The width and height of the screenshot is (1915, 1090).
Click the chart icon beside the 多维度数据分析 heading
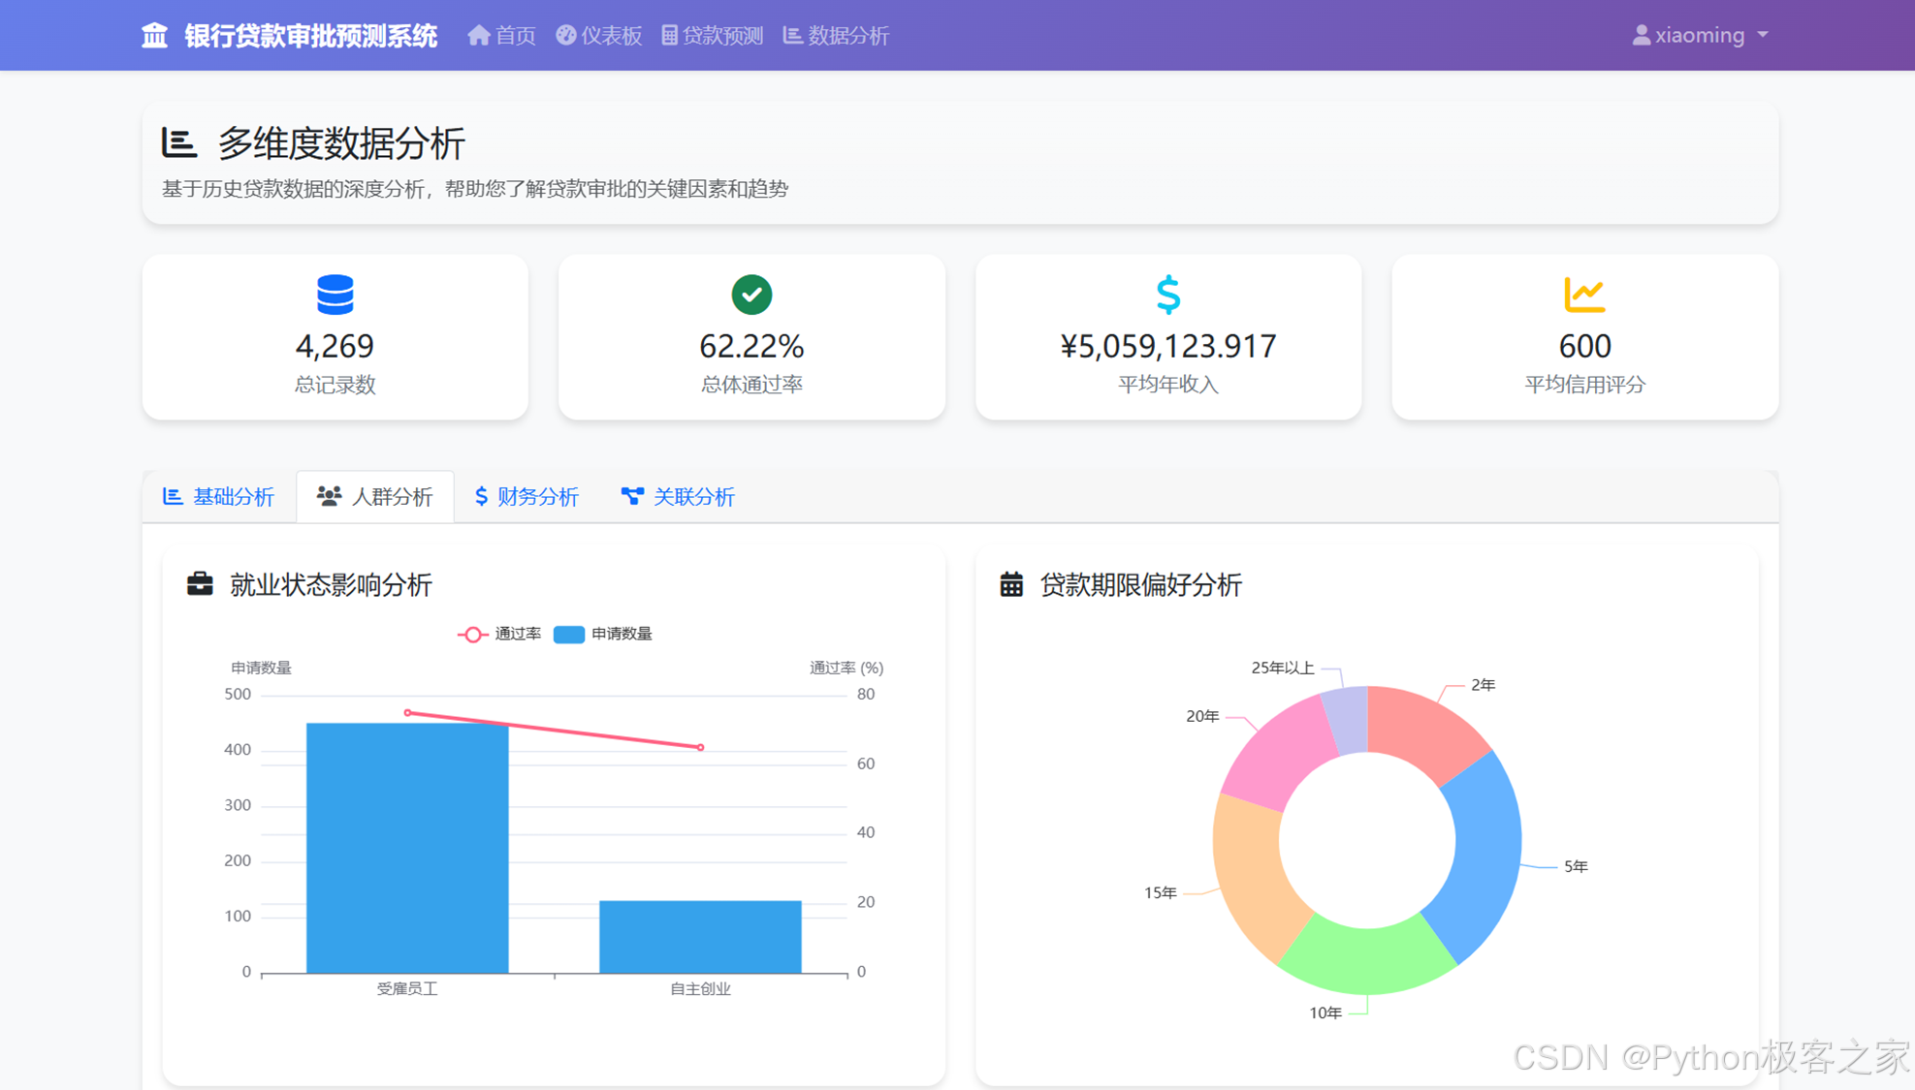point(178,143)
